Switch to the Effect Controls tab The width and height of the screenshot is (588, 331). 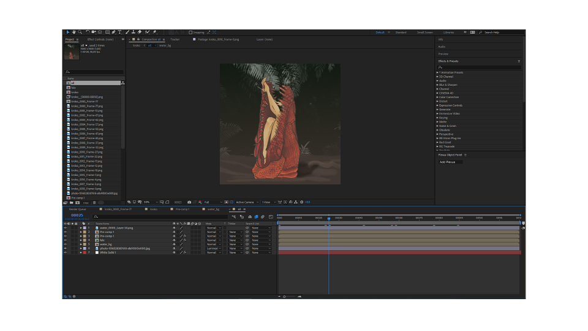point(100,39)
